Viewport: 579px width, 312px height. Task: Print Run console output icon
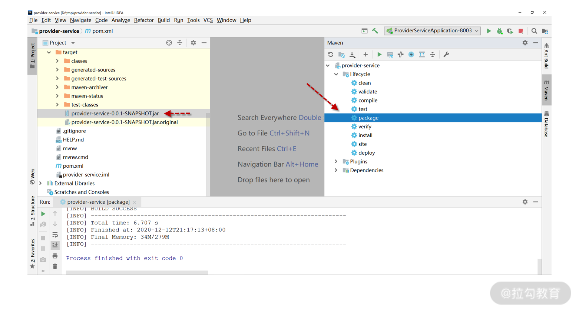(55, 256)
